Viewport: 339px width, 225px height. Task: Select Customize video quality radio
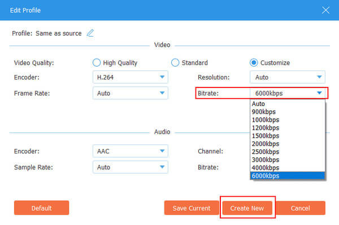(254, 63)
